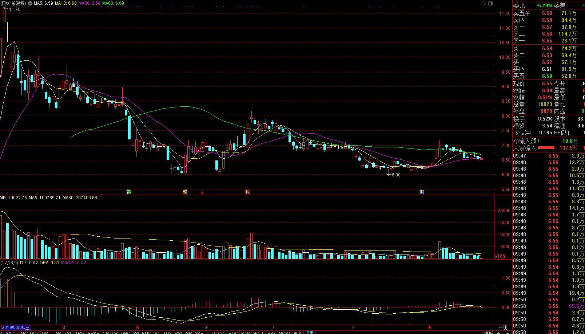The height and width of the screenshot is (334, 585).
Task: Click the MA20: 6.58 indicator label
Action: coord(89,3)
